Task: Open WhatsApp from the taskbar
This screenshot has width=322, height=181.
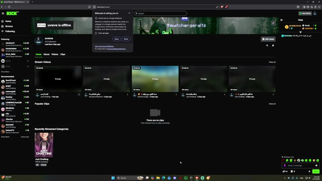Action: coord(186,178)
